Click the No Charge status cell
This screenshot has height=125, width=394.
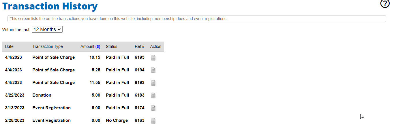pyautogui.click(x=117, y=120)
